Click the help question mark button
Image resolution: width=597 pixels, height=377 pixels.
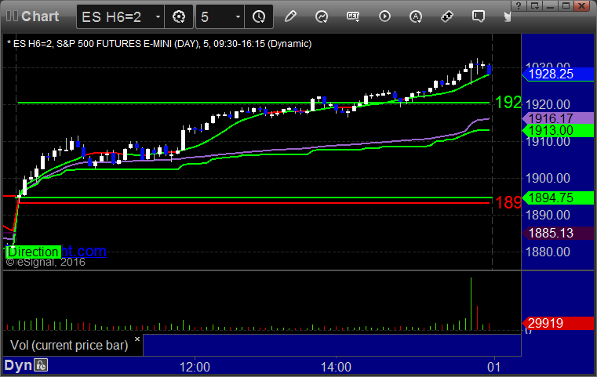point(519,5)
